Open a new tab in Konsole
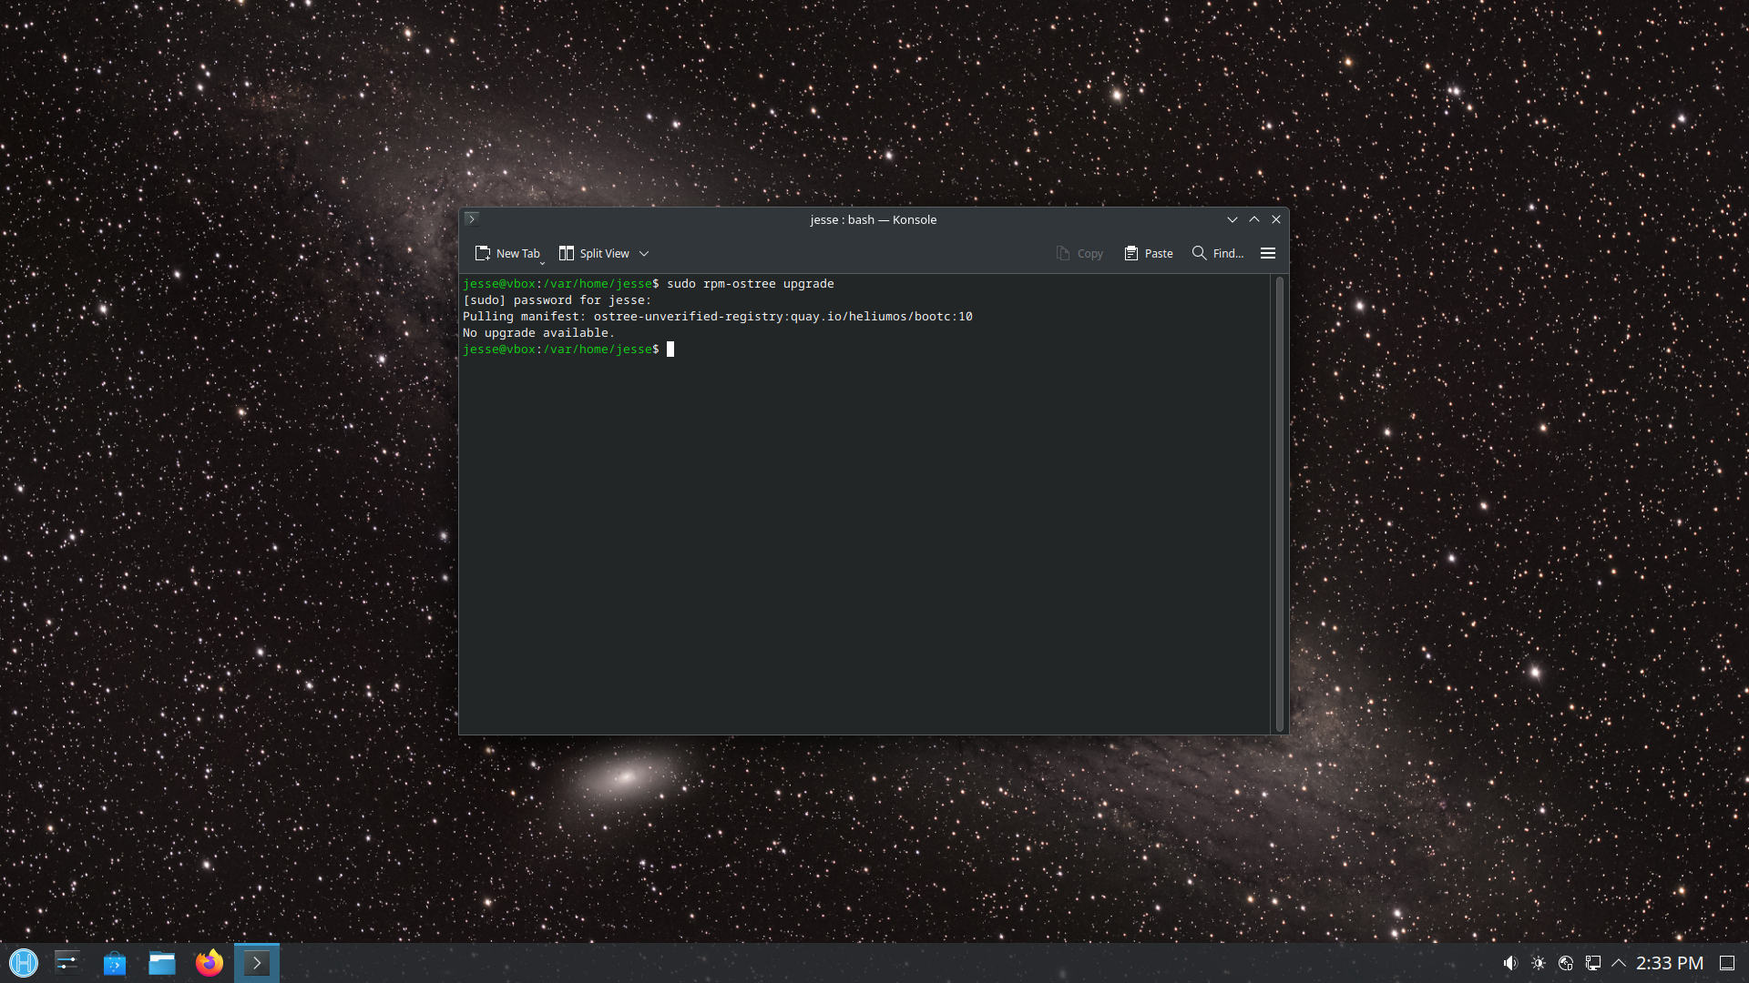This screenshot has height=983, width=1749. pyautogui.click(x=506, y=254)
